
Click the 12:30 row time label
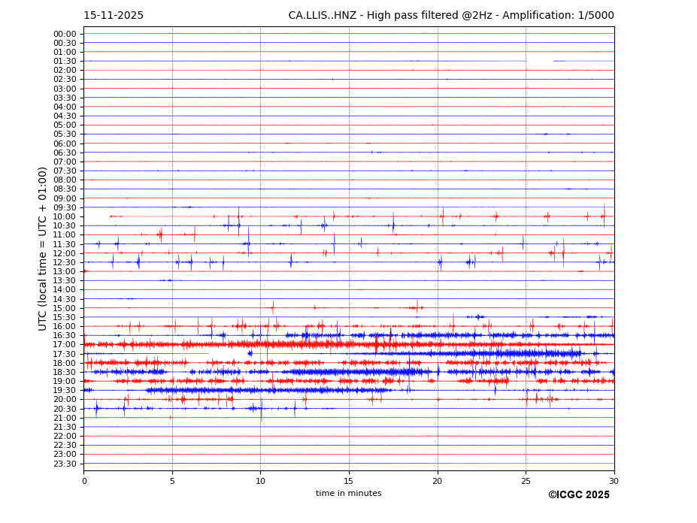click(x=64, y=262)
